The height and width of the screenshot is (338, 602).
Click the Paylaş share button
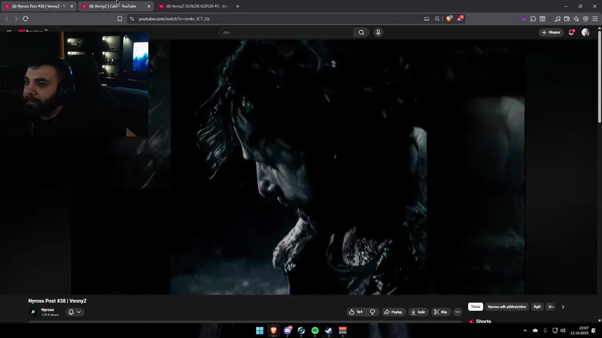[393, 312]
